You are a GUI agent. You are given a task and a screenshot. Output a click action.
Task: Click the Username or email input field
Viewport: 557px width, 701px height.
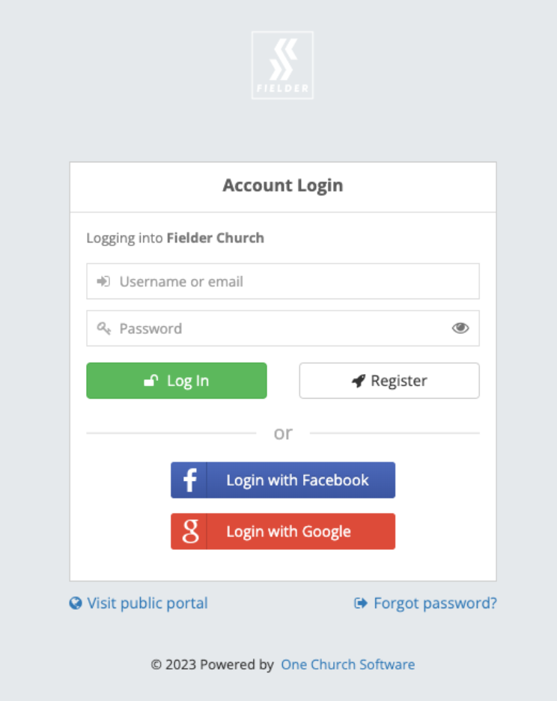[x=282, y=281]
